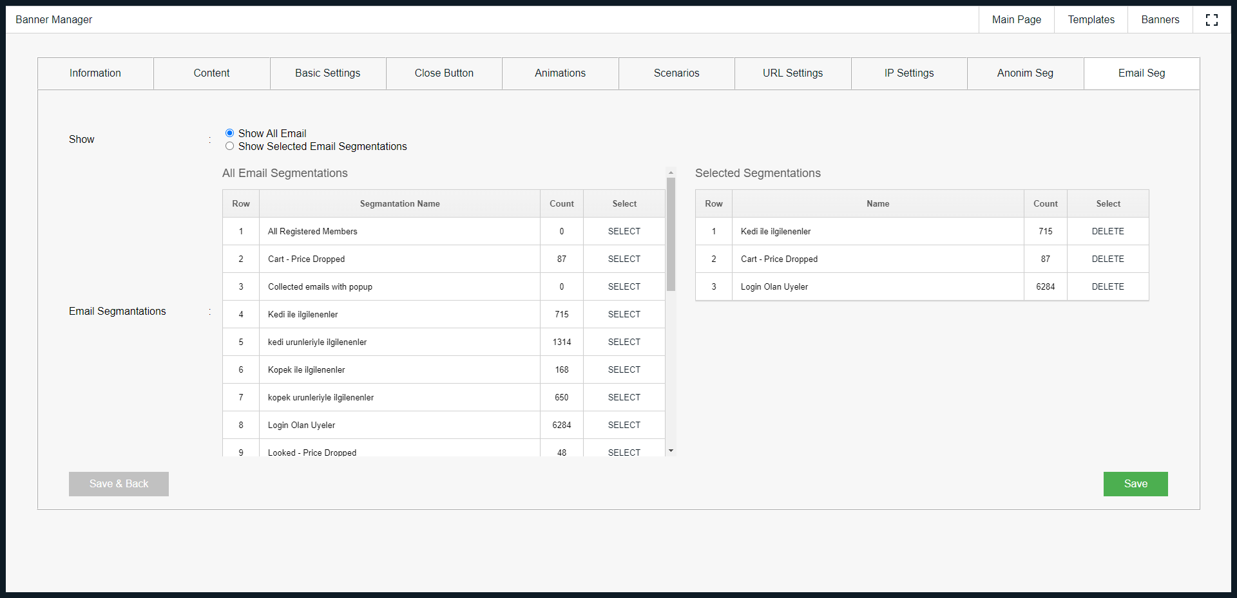Open the Animations tab

point(561,73)
